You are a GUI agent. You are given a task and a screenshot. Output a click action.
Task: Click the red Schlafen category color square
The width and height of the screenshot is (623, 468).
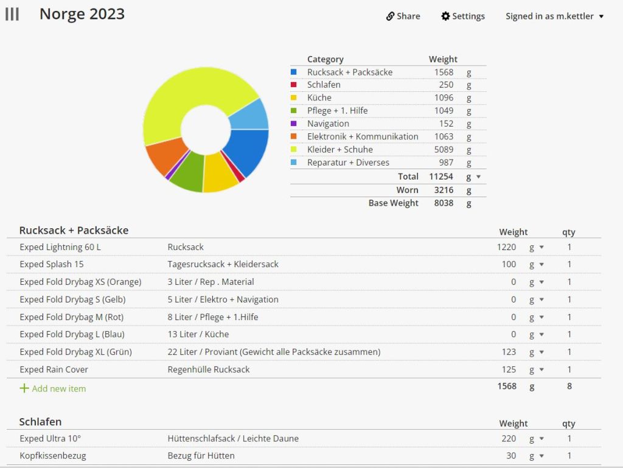click(294, 85)
